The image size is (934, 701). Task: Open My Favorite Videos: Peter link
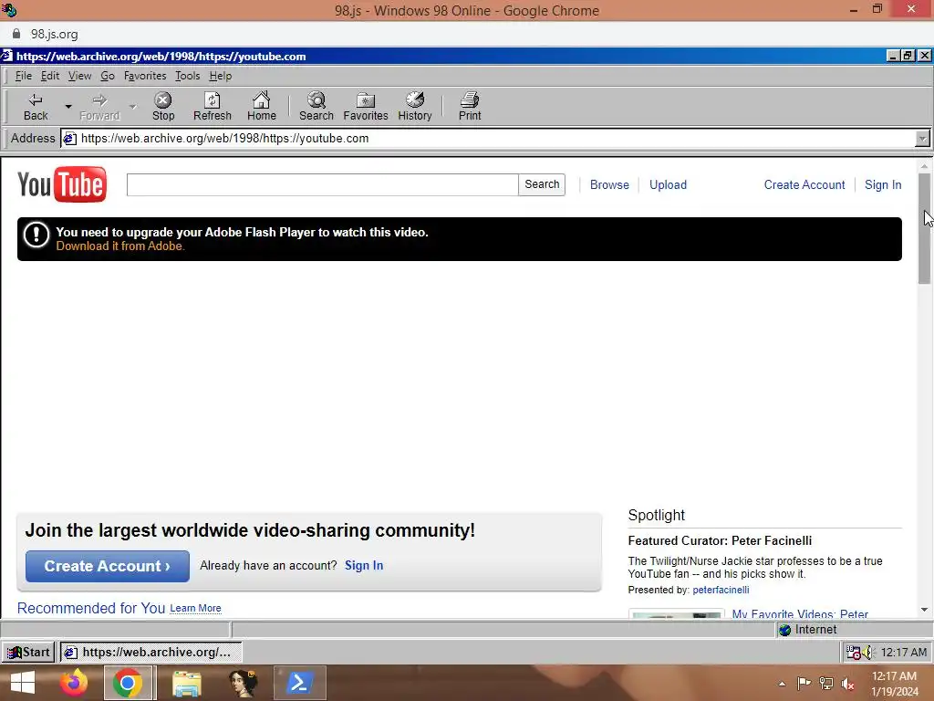point(800,613)
